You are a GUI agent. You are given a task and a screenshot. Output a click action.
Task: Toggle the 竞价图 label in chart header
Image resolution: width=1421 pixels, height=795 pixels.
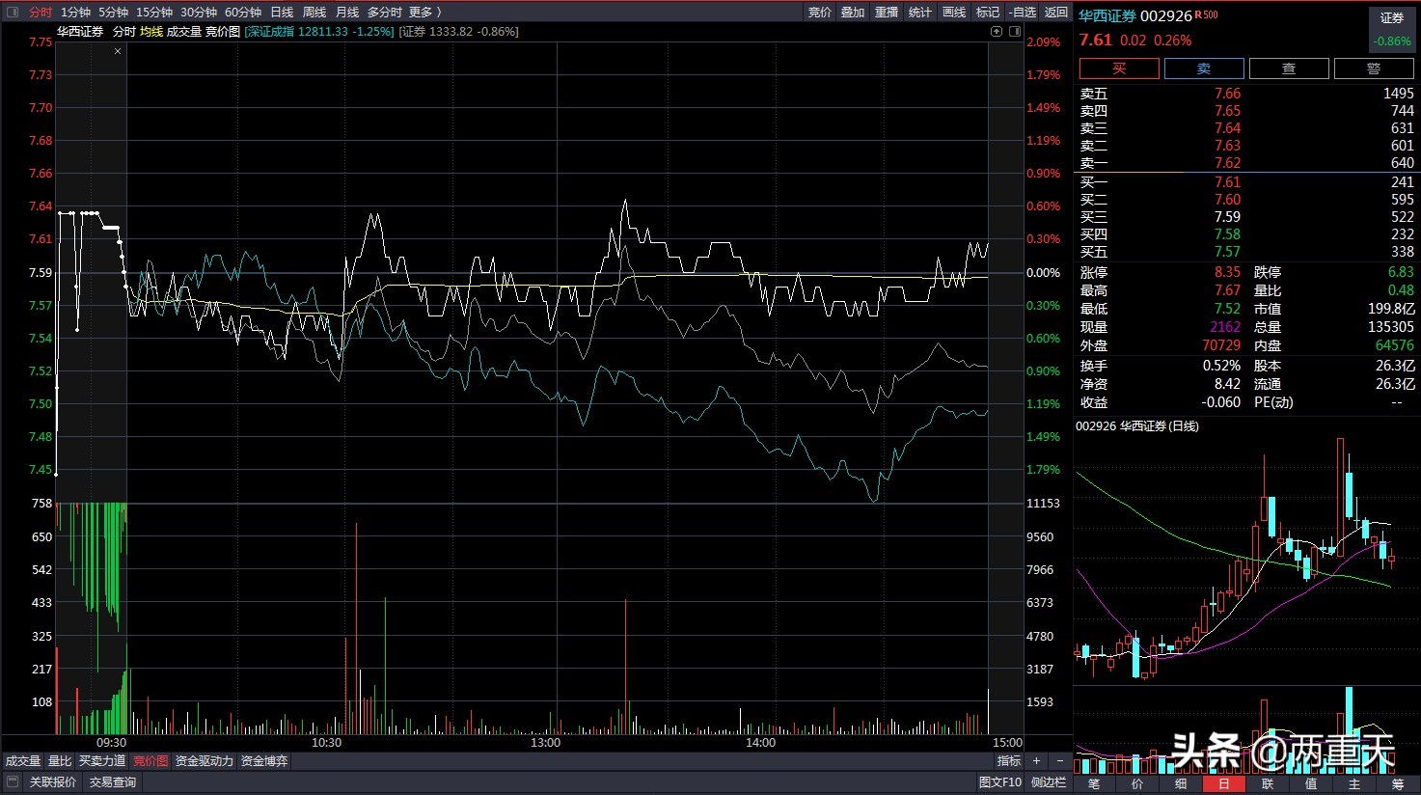tap(223, 32)
